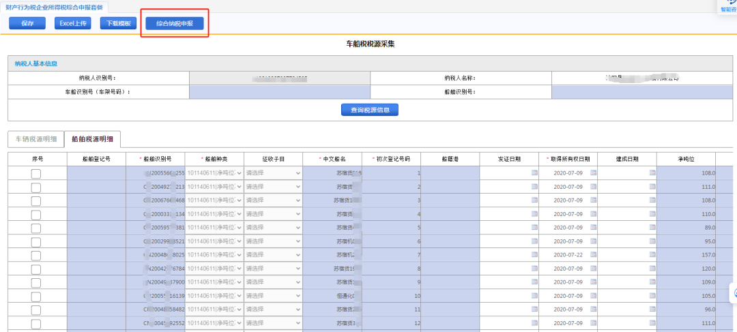This screenshot has width=737, height=332.
Task: Expand 征收子目 请选择 dropdown in row 1
Action: coord(273,173)
